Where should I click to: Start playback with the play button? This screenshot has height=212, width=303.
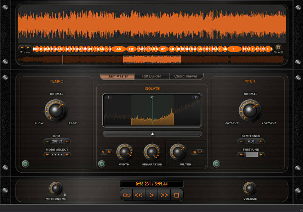151,195
